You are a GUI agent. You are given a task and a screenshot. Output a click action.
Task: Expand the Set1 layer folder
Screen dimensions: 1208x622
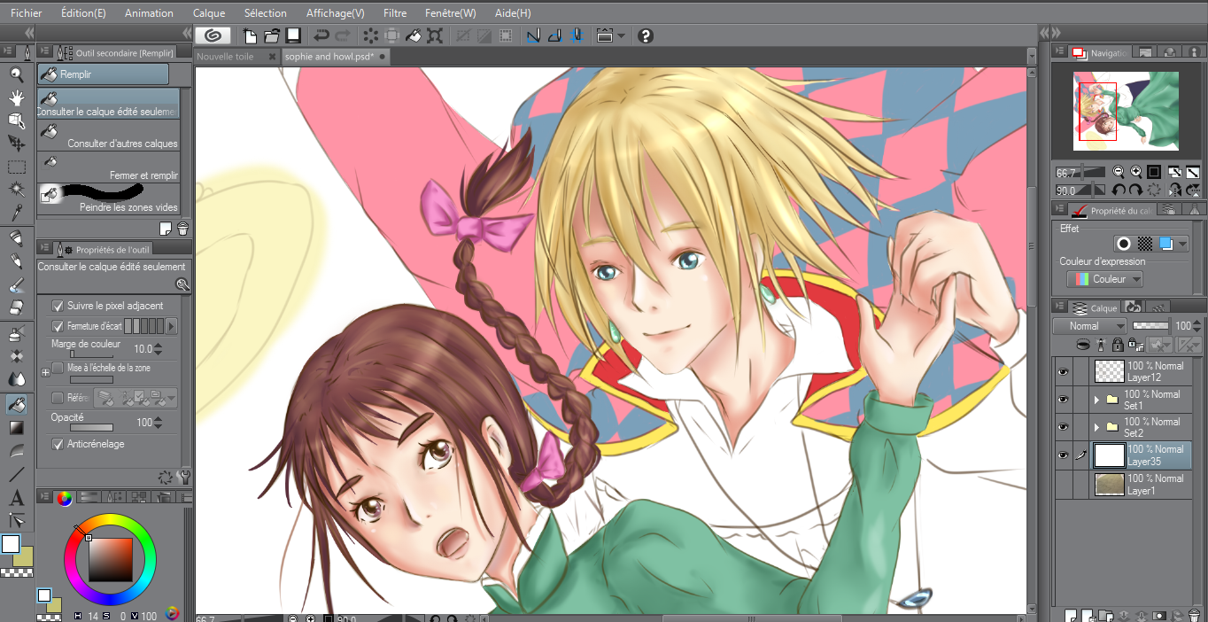[x=1097, y=400]
